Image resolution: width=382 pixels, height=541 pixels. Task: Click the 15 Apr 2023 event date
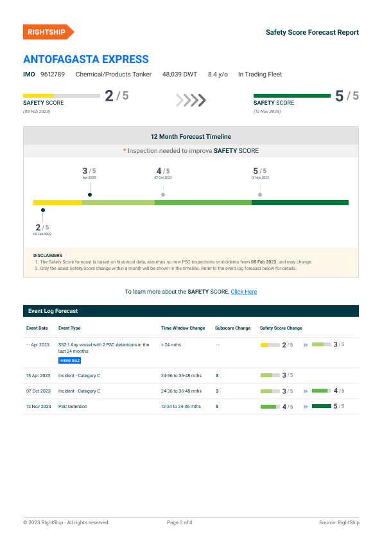tap(39, 376)
